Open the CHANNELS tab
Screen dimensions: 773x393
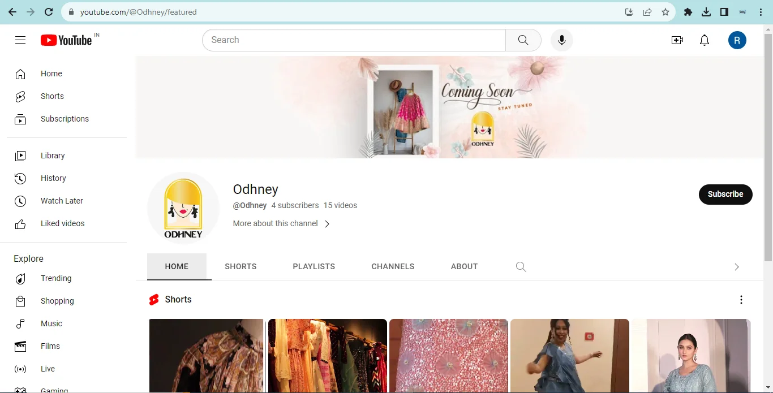click(x=393, y=267)
